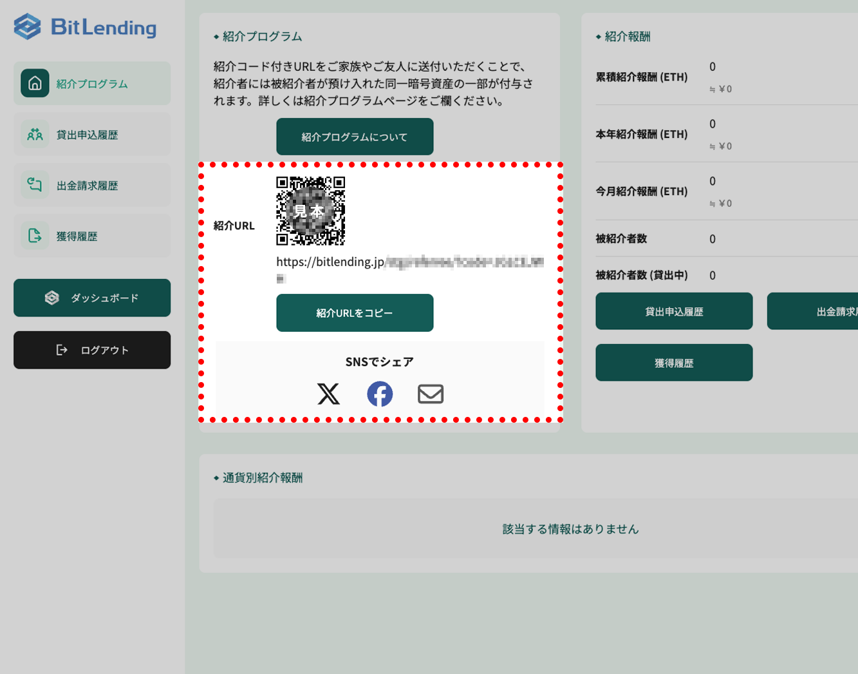Click the ログアウト button

[92, 350]
